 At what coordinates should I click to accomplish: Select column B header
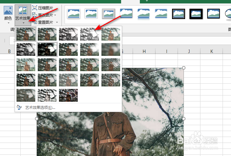click(9, 51)
